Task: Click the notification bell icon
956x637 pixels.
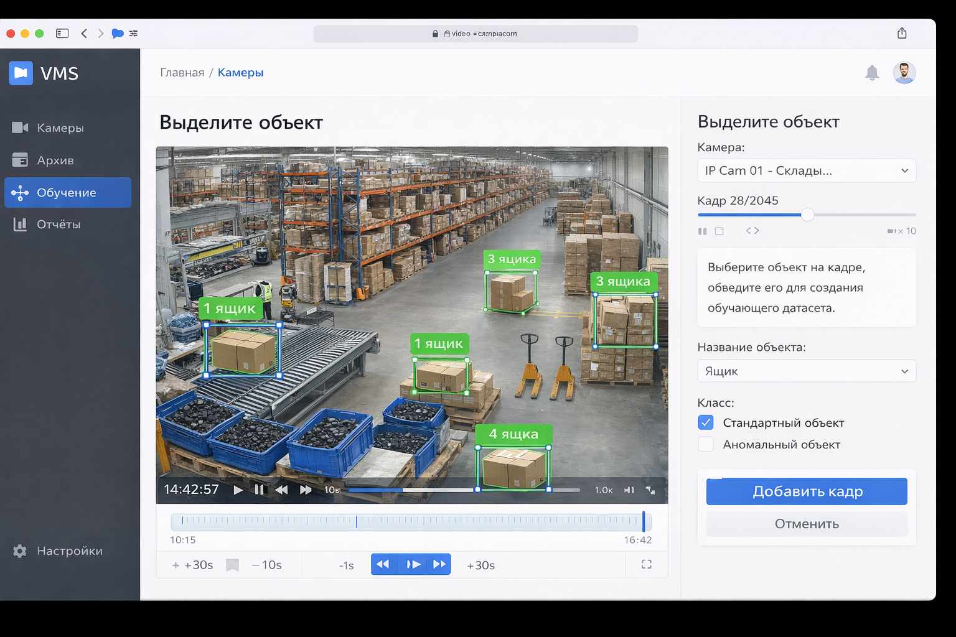Action: point(872,73)
